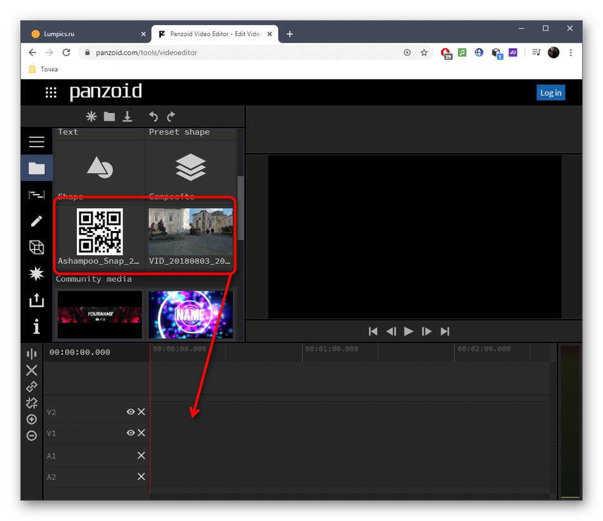Viewport: 603px width, 521px height.
Task: Select the YOURNAME community media template
Action: (x=100, y=315)
